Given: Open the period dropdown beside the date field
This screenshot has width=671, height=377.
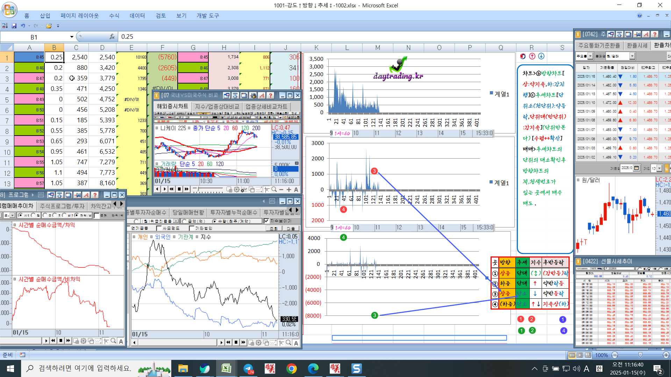Looking at the screenshot, I should click(x=659, y=168).
